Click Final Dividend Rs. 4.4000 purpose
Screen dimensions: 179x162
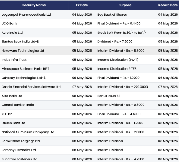click(119, 114)
